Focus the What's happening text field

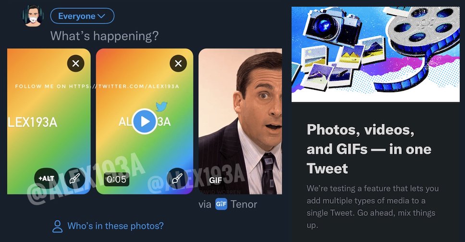[105, 36]
